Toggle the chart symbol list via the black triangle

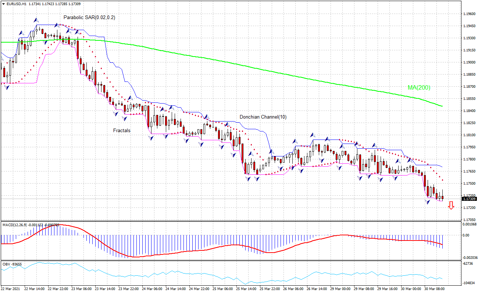4,3
